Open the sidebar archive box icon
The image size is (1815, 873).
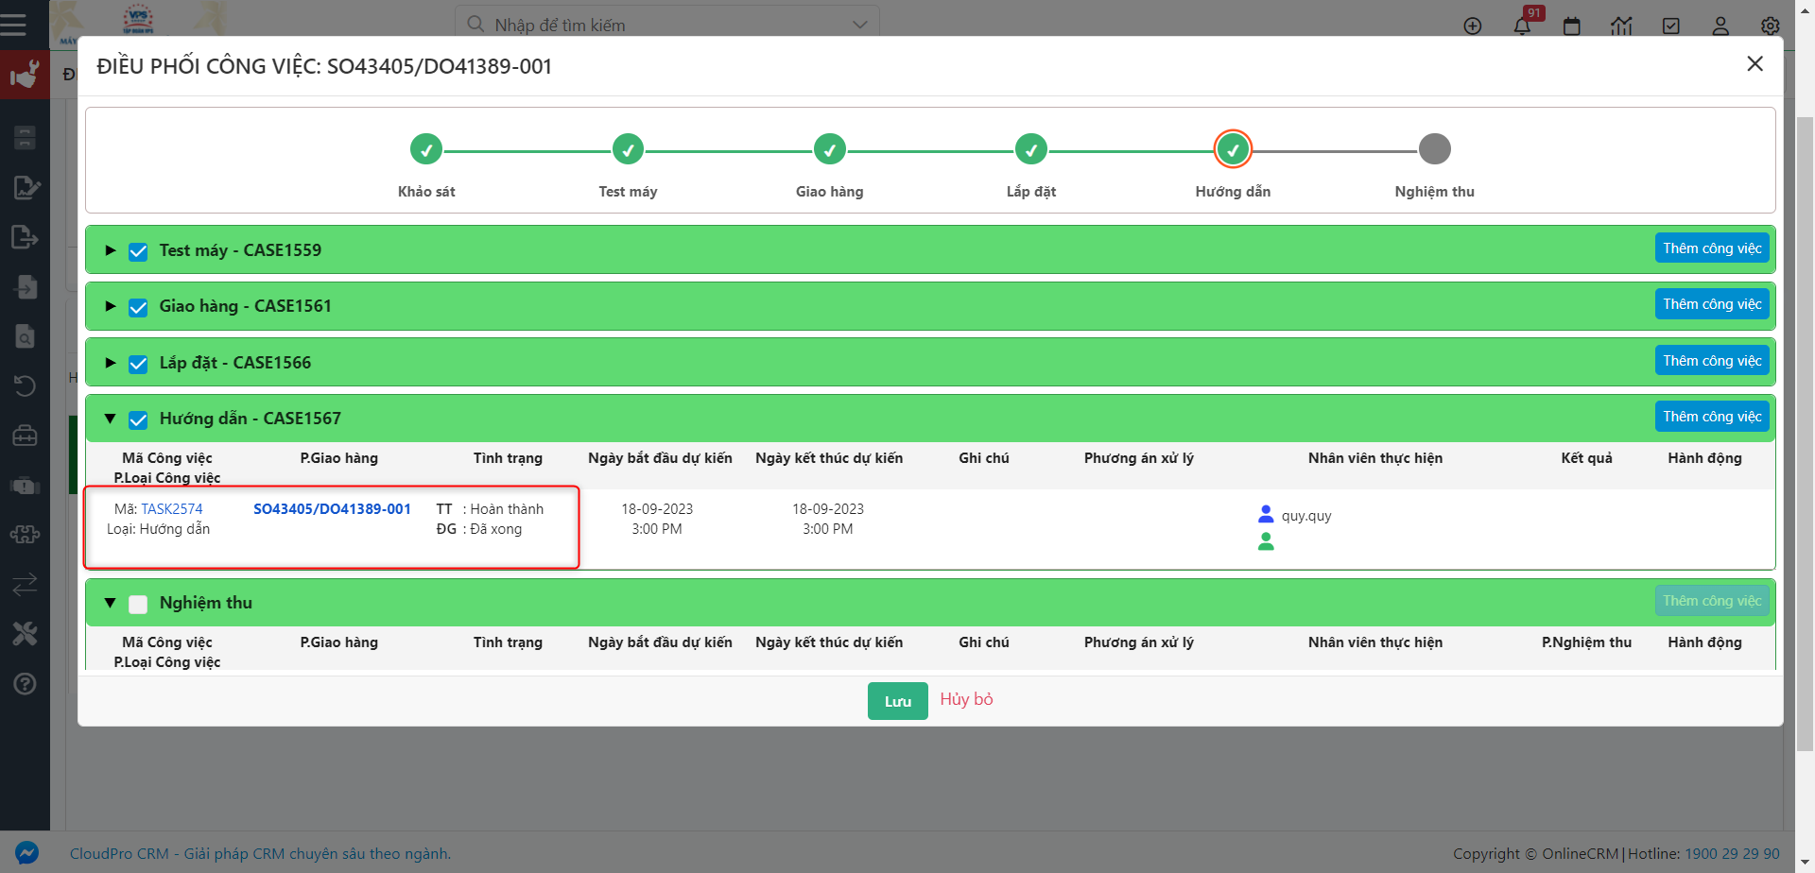tap(26, 138)
